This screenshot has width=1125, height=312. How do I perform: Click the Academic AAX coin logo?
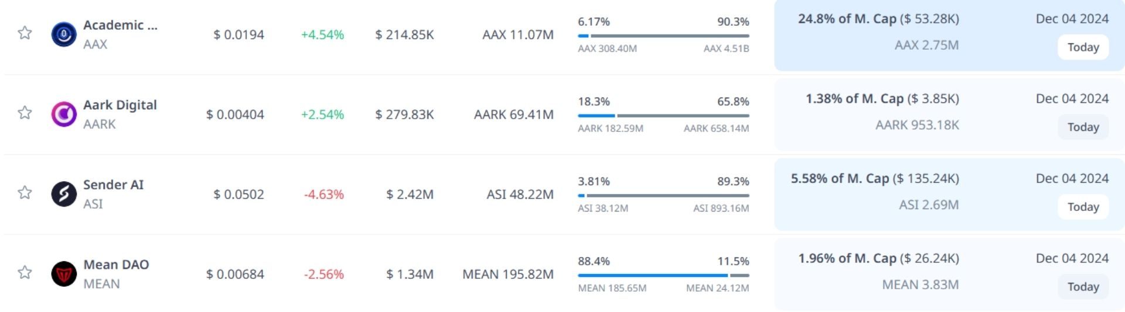pos(64,34)
